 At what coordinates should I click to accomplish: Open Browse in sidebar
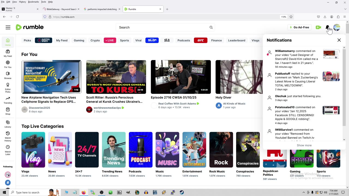[x=8, y=75]
